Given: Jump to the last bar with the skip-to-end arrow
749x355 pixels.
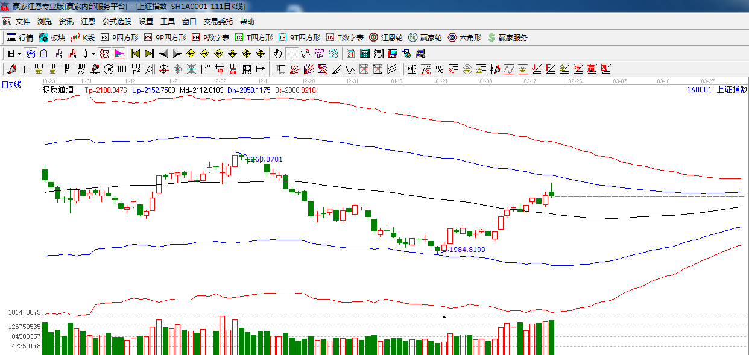Looking at the screenshot, I should (x=149, y=54).
